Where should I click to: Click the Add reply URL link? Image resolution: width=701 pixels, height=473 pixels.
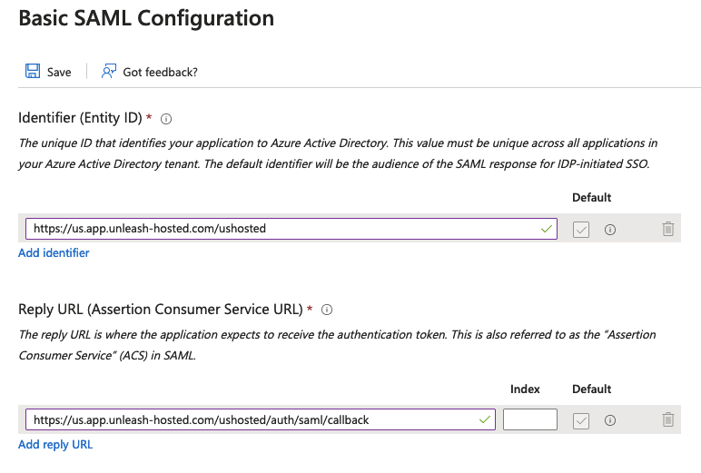(x=55, y=444)
